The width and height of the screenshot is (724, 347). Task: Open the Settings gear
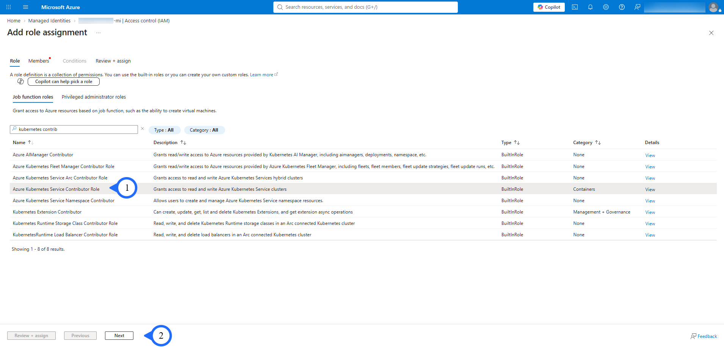(606, 7)
